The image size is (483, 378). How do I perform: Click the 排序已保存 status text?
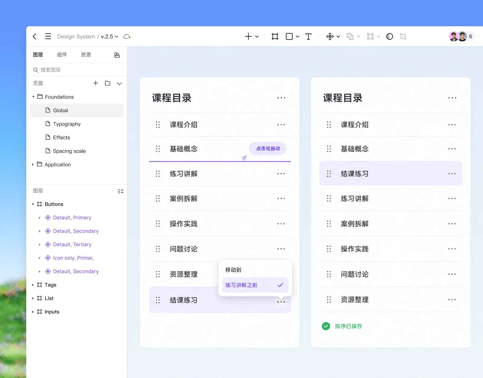pyautogui.click(x=348, y=326)
